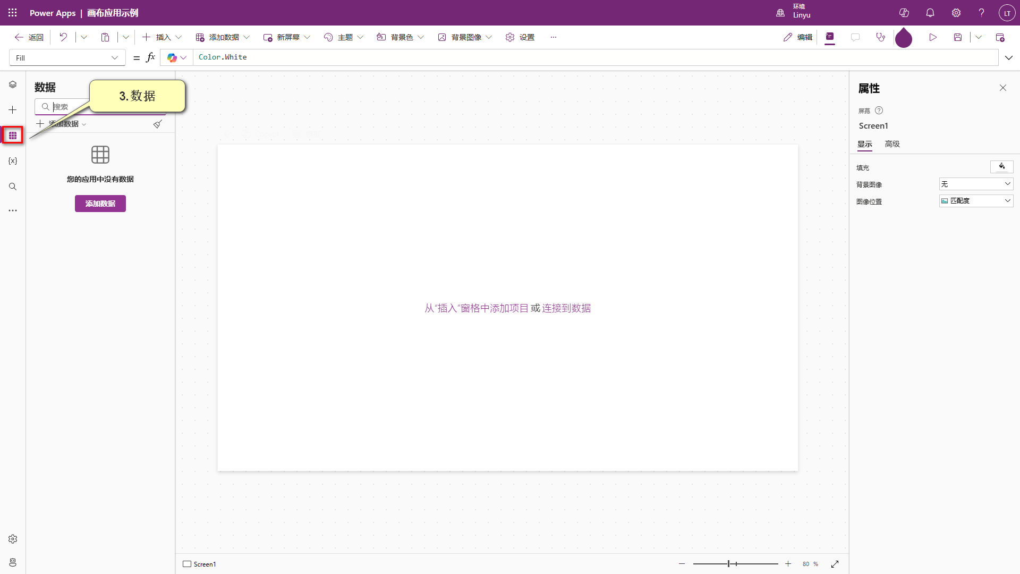This screenshot has width=1020, height=574.
Task: Click the Save disk icon
Action: click(958, 37)
